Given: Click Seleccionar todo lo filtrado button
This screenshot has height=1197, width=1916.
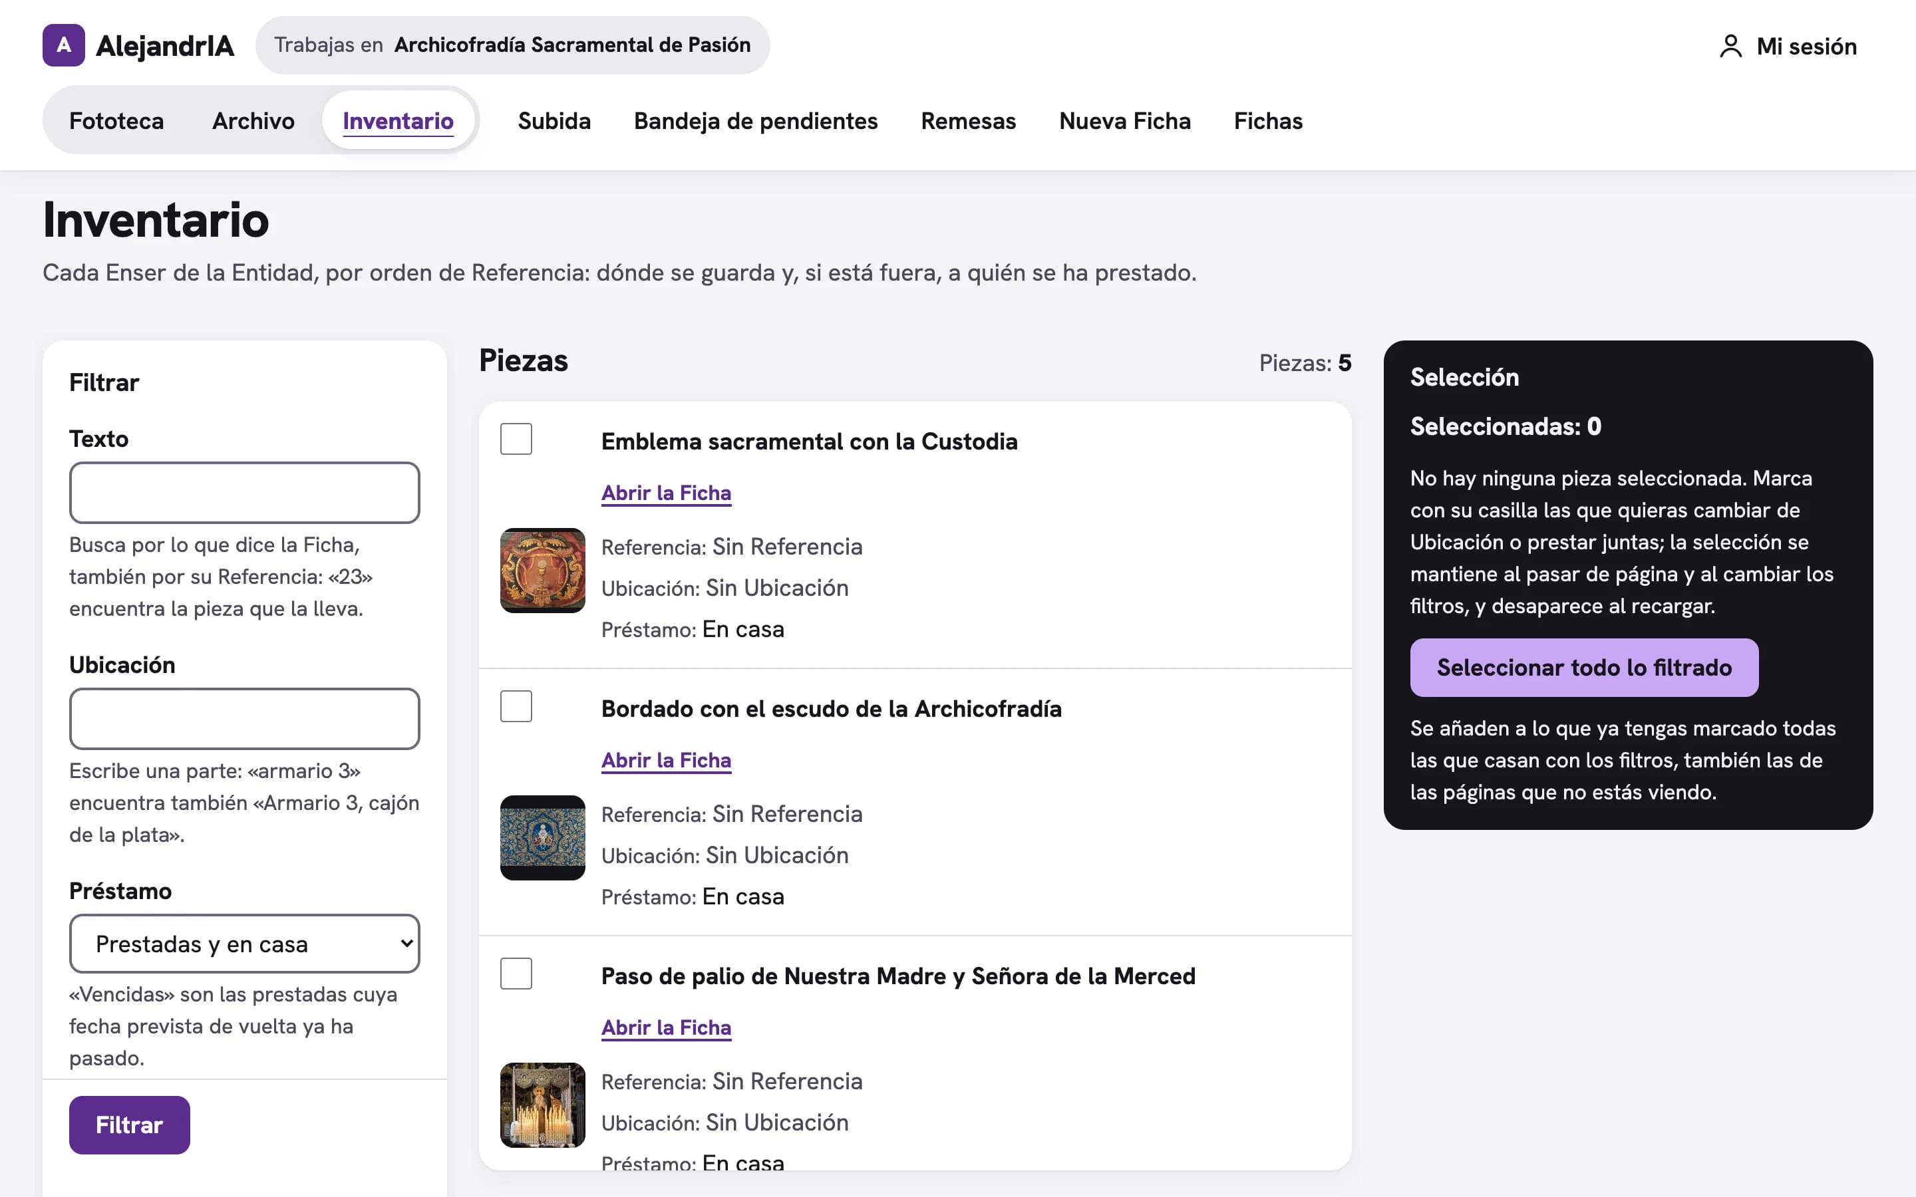Looking at the screenshot, I should [1584, 668].
